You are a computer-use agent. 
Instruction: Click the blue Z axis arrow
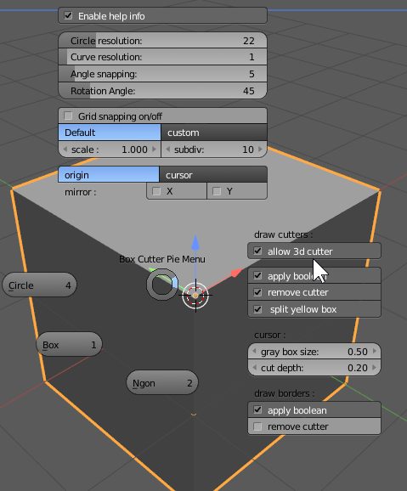coord(195,242)
